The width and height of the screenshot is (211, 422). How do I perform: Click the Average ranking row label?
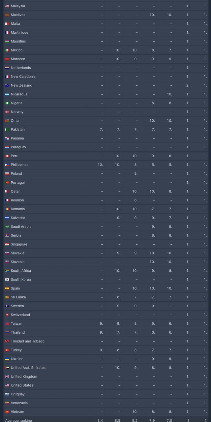(x=18, y=420)
